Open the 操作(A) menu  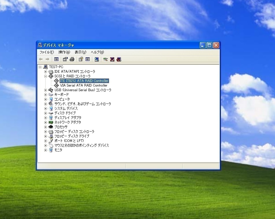tap(64, 52)
